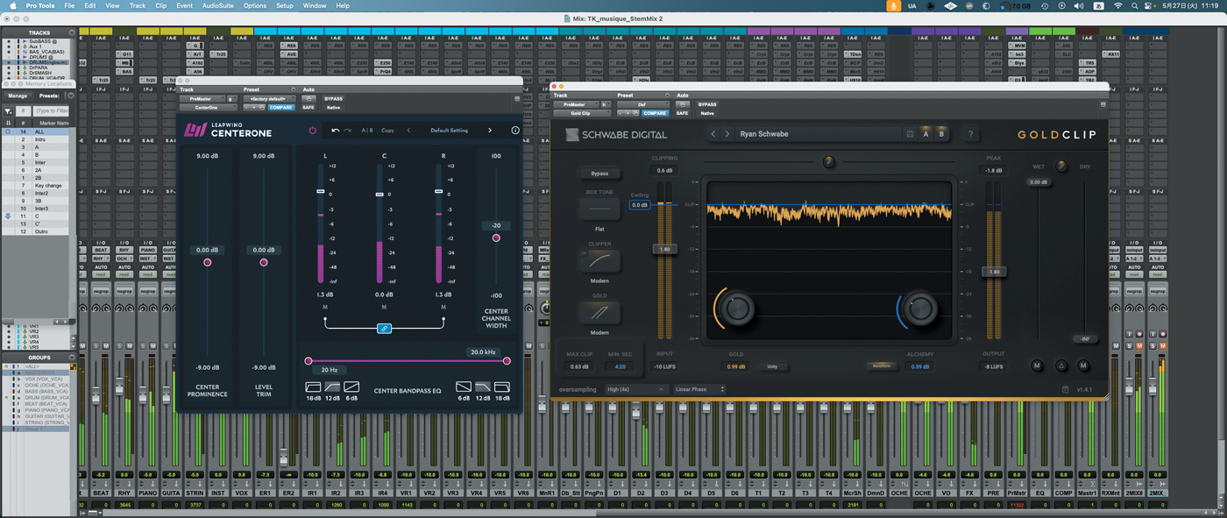Open the PreMaster track selector in CenterOne

202,99
